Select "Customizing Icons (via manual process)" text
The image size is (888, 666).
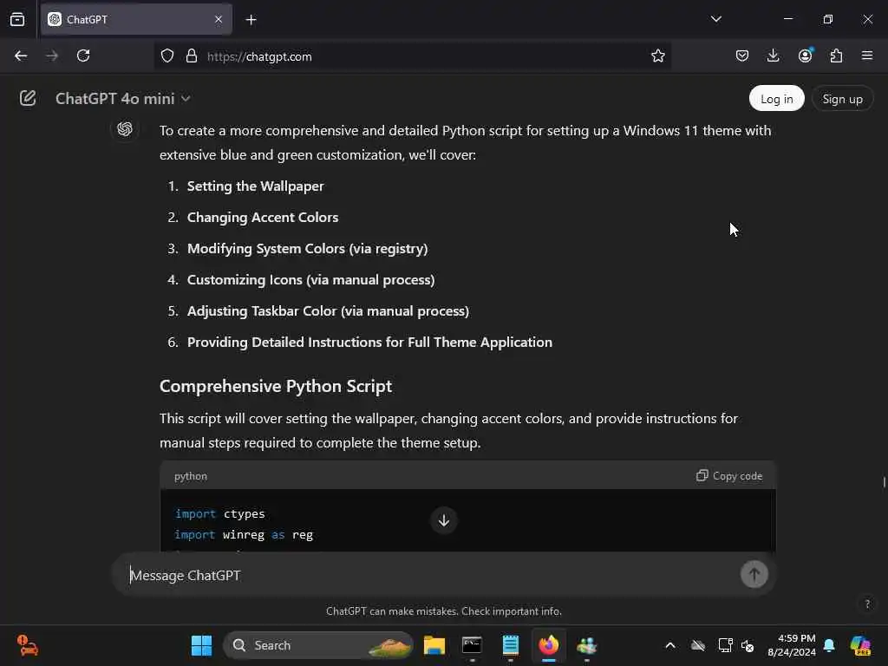pyautogui.click(x=311, y=280)
